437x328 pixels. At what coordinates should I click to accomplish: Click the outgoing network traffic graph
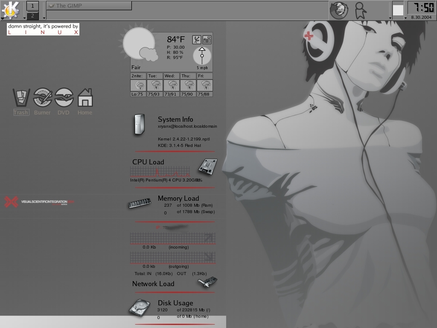click(173, 258)
